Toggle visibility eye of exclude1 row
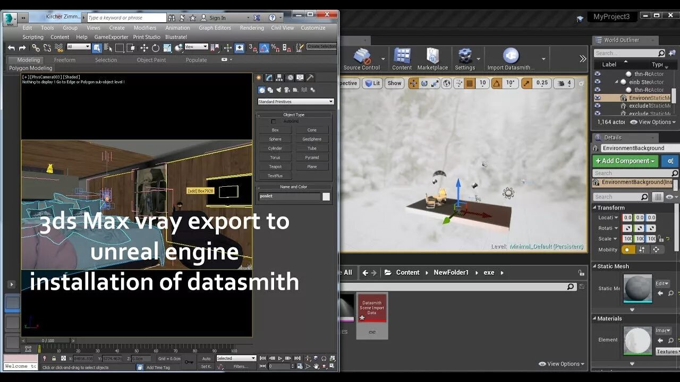The image size is (680, 382). coord(598,106)
